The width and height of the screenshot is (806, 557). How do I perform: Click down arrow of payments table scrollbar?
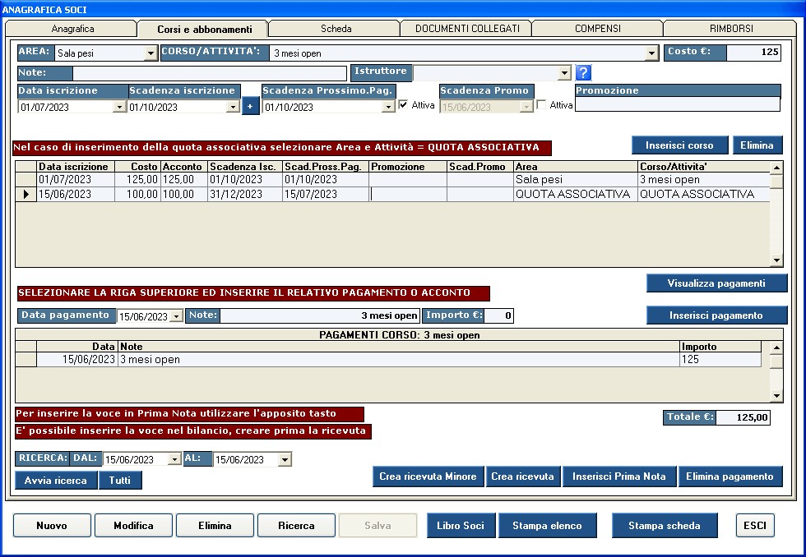click(776, 396)
